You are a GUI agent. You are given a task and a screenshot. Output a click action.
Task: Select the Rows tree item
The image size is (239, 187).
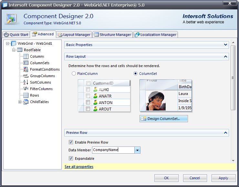click(35, 95)
